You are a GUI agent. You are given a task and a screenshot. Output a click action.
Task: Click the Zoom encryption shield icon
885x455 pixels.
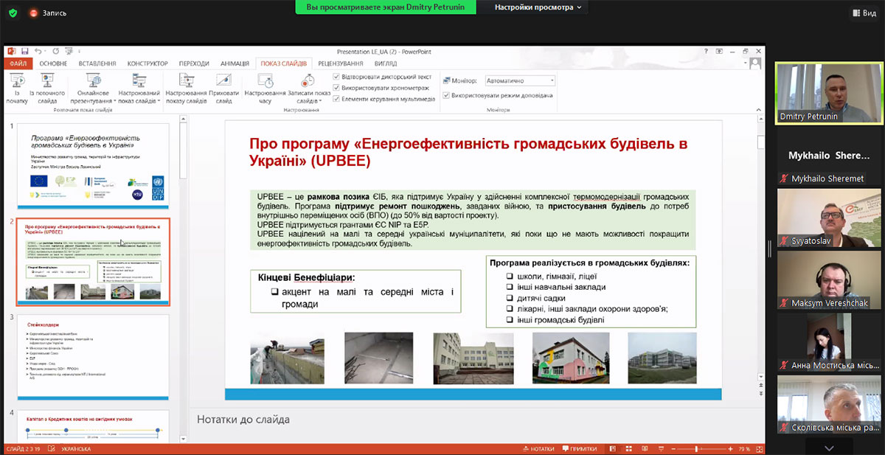(x=13, y=13)
